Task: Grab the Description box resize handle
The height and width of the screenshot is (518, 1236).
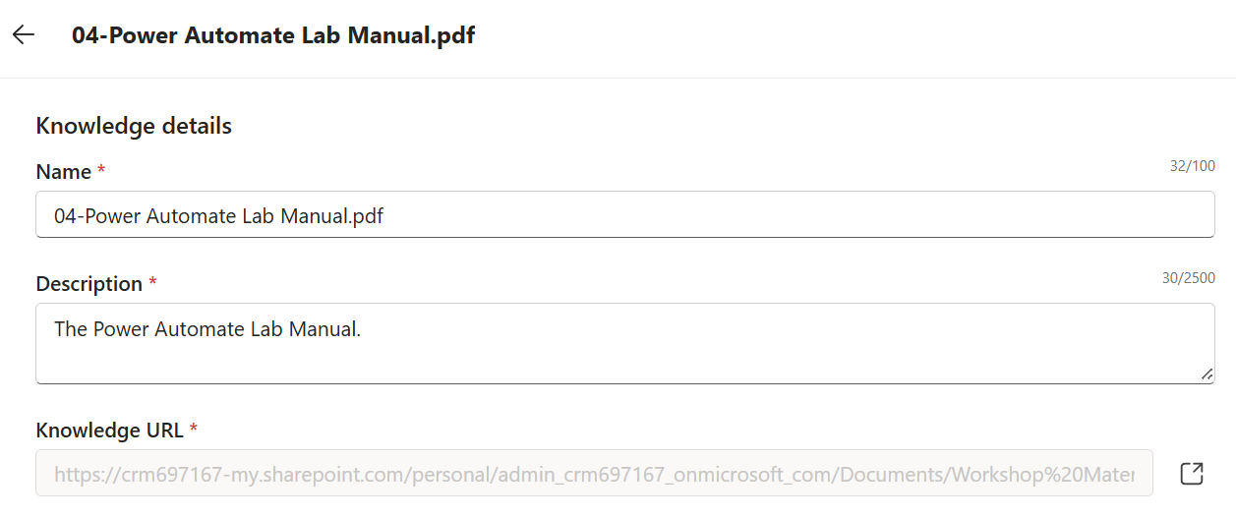Action: pos(1206,374)
